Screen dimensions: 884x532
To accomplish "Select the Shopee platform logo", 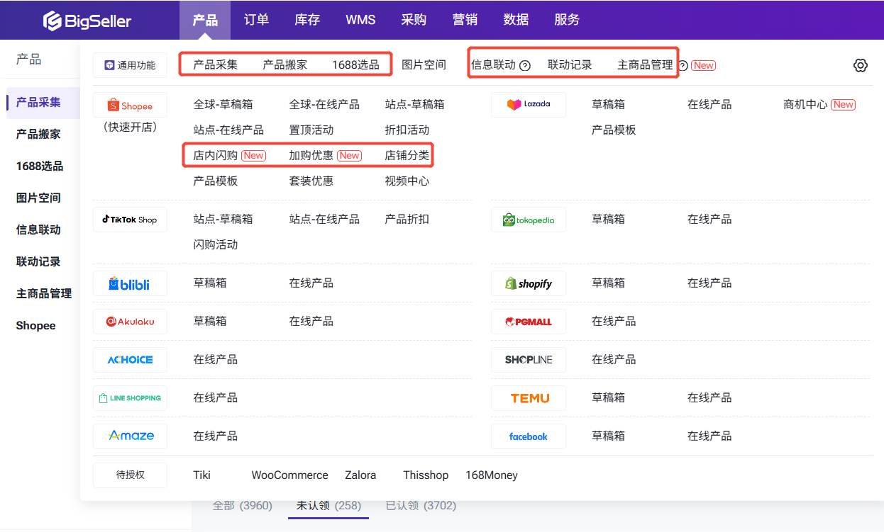I will [x=130, y=106].
